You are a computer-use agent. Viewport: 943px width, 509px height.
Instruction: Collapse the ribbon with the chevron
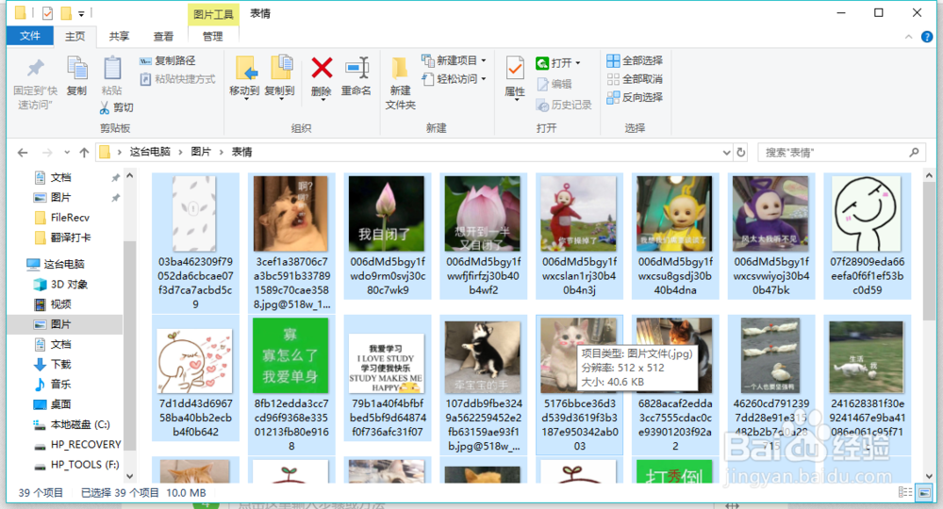(908, 38)
